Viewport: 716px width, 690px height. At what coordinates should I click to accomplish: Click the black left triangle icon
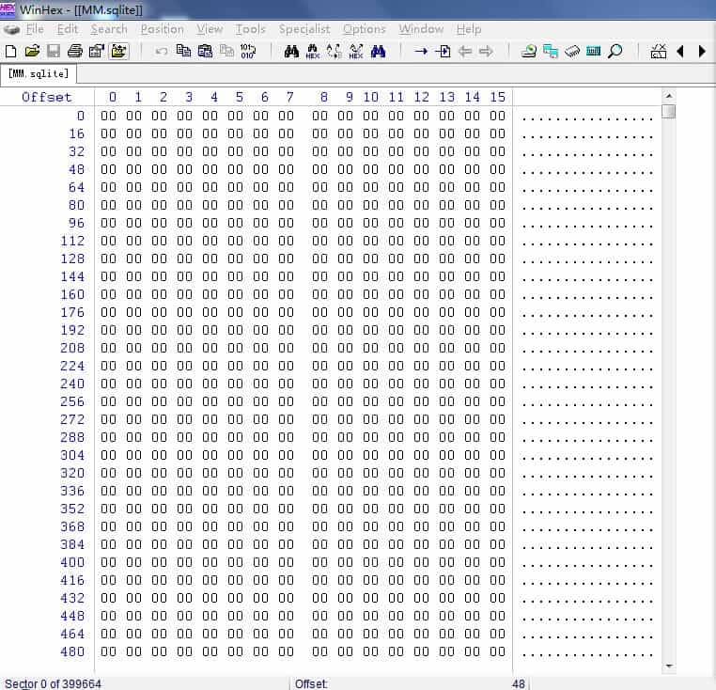680,51
